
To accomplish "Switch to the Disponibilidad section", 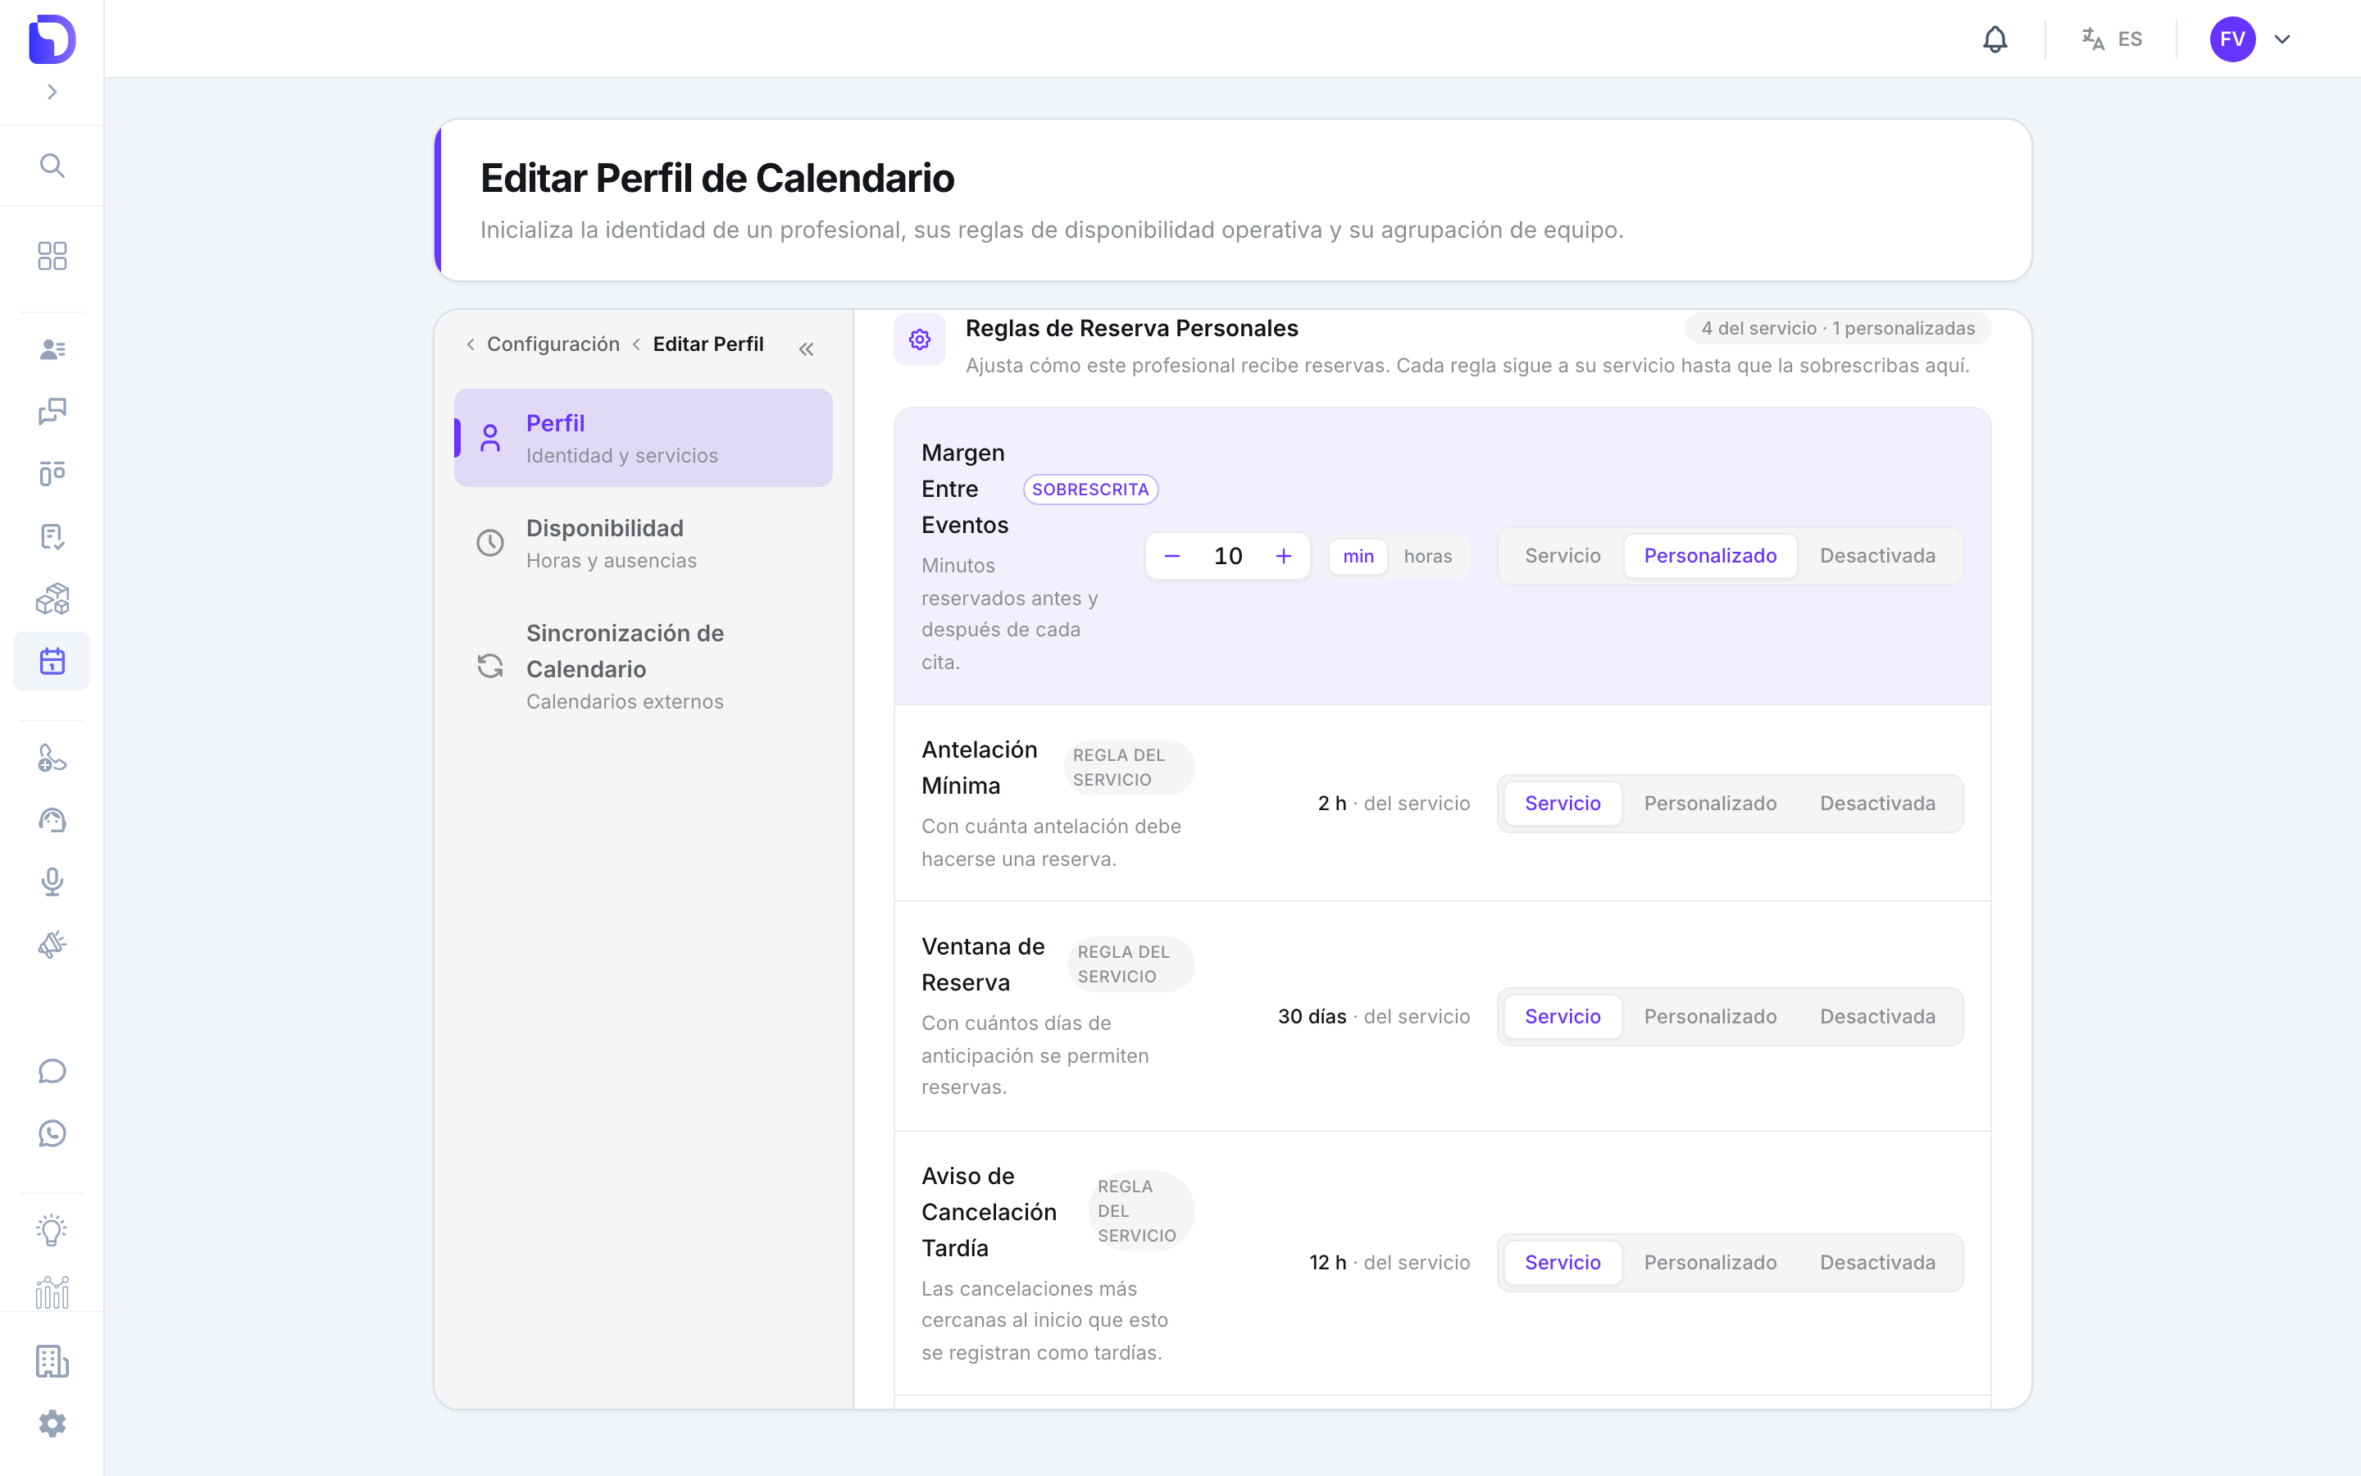I will pos(643,543).
